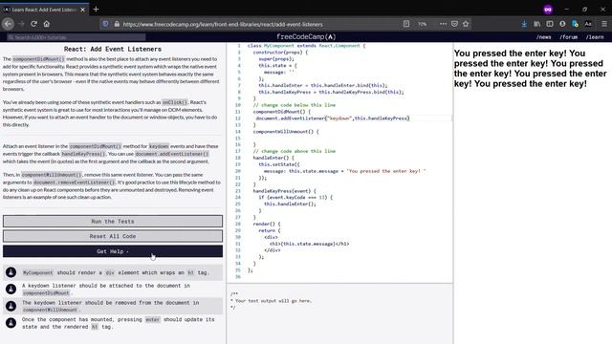Click the 70% zoom level indicator
612x344 pixels.
pos(423,24)
